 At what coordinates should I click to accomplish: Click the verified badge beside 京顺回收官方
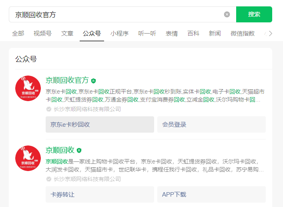click(x=94, y=81)
